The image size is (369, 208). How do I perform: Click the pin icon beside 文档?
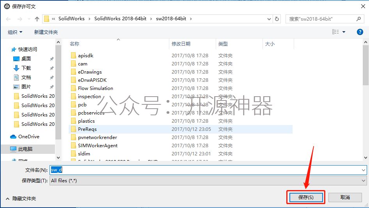click(51, 78)
